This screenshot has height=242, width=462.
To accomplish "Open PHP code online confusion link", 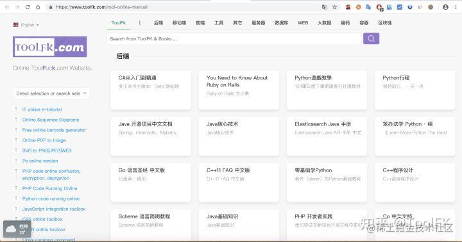I will click(x=51, y=175).
